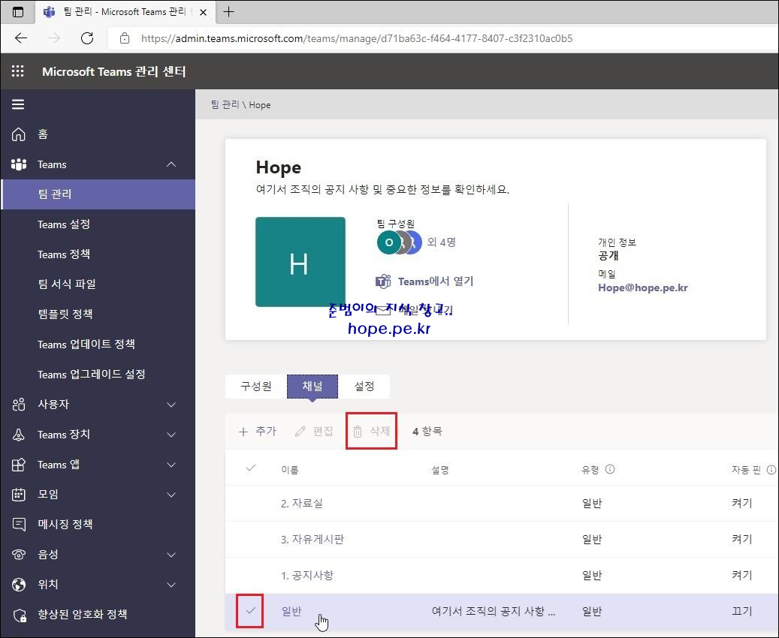The height and width of the screenshot is (638, 779).
Task: Expand the Teams 앱 section chevron
Action: tap(171, 465)
